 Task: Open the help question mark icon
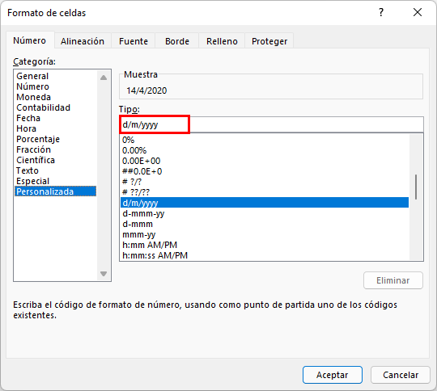[381, 13]
